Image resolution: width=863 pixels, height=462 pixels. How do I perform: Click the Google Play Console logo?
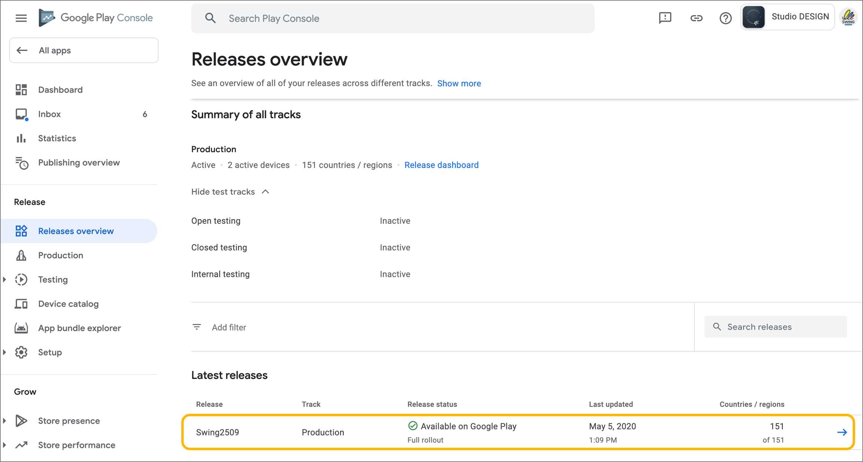[96, 18]
